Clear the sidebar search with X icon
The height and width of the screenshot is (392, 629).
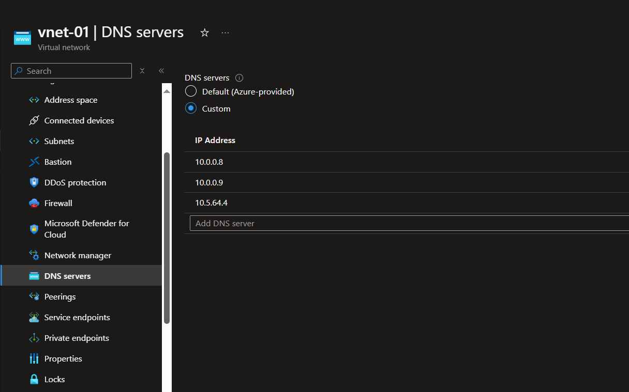[142, 71]
